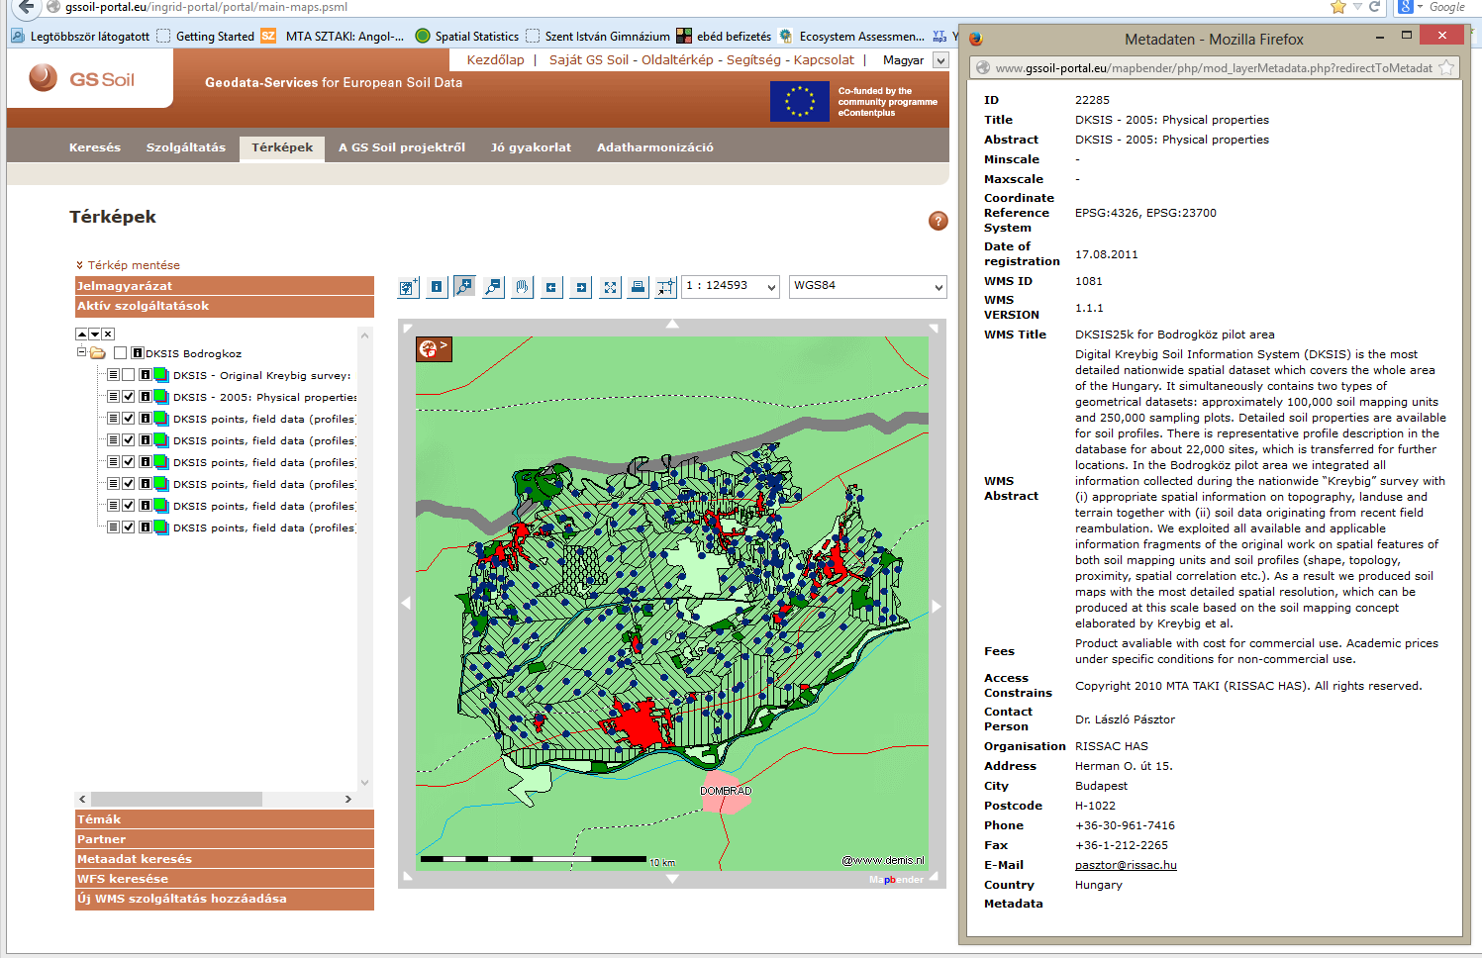This screenshot has height=958, width=1482.
Task: Open Új WMS szolgáltatás hozzáadása panel
Action: point(225,899)
